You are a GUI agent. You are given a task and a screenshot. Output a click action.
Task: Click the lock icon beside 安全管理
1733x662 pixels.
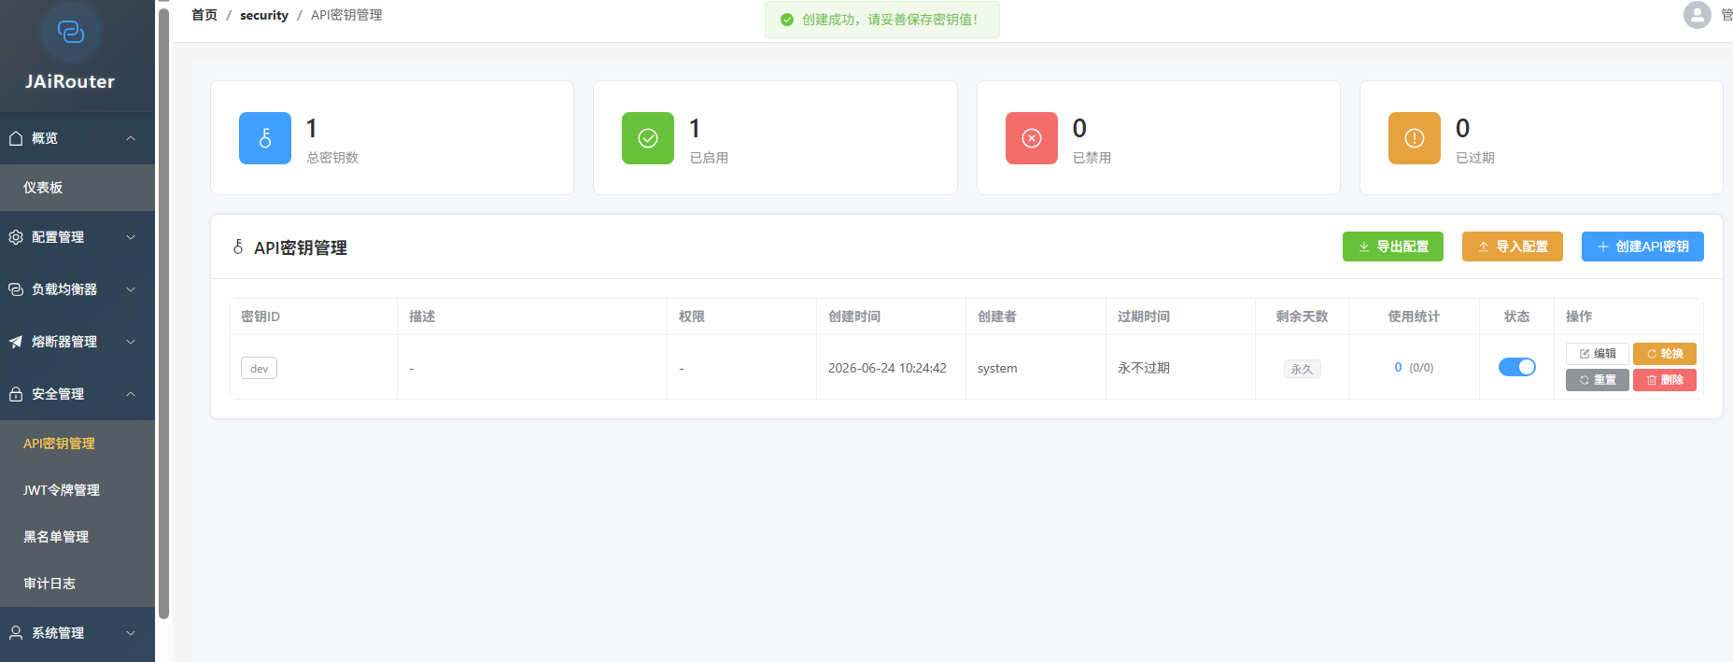16,394
